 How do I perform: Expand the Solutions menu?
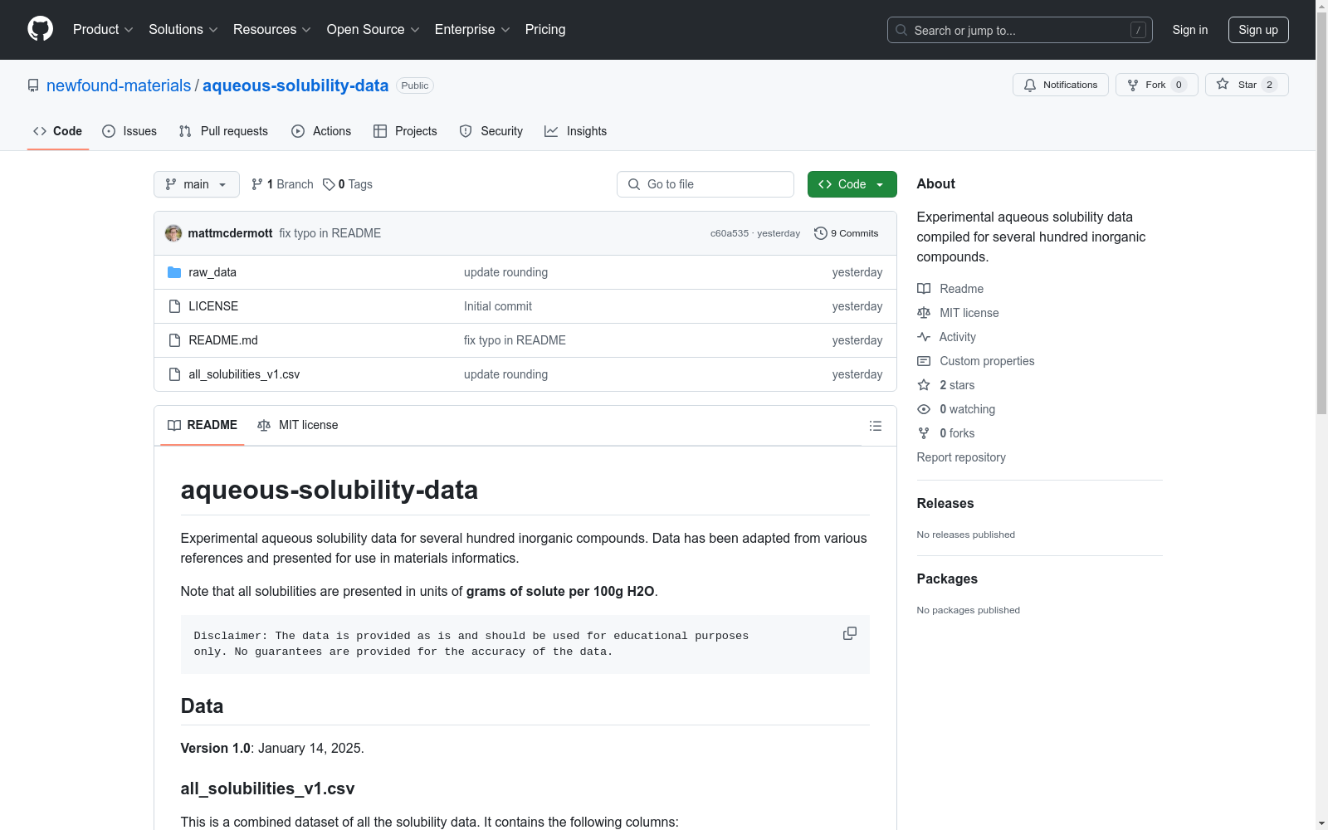[183, 29]
